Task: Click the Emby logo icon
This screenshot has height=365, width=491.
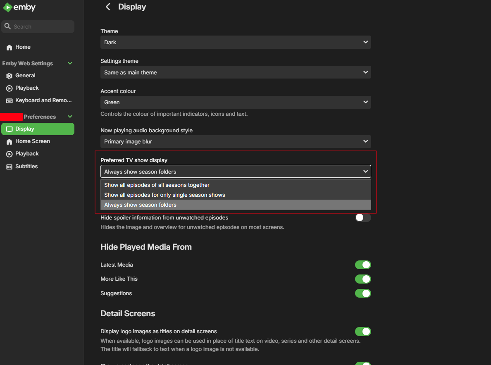Action: point(7,7)
